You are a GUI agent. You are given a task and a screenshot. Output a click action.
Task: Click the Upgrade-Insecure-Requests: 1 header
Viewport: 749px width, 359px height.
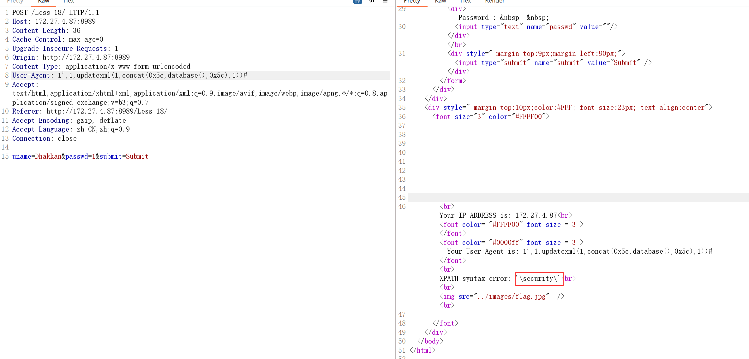pos(65,49)
